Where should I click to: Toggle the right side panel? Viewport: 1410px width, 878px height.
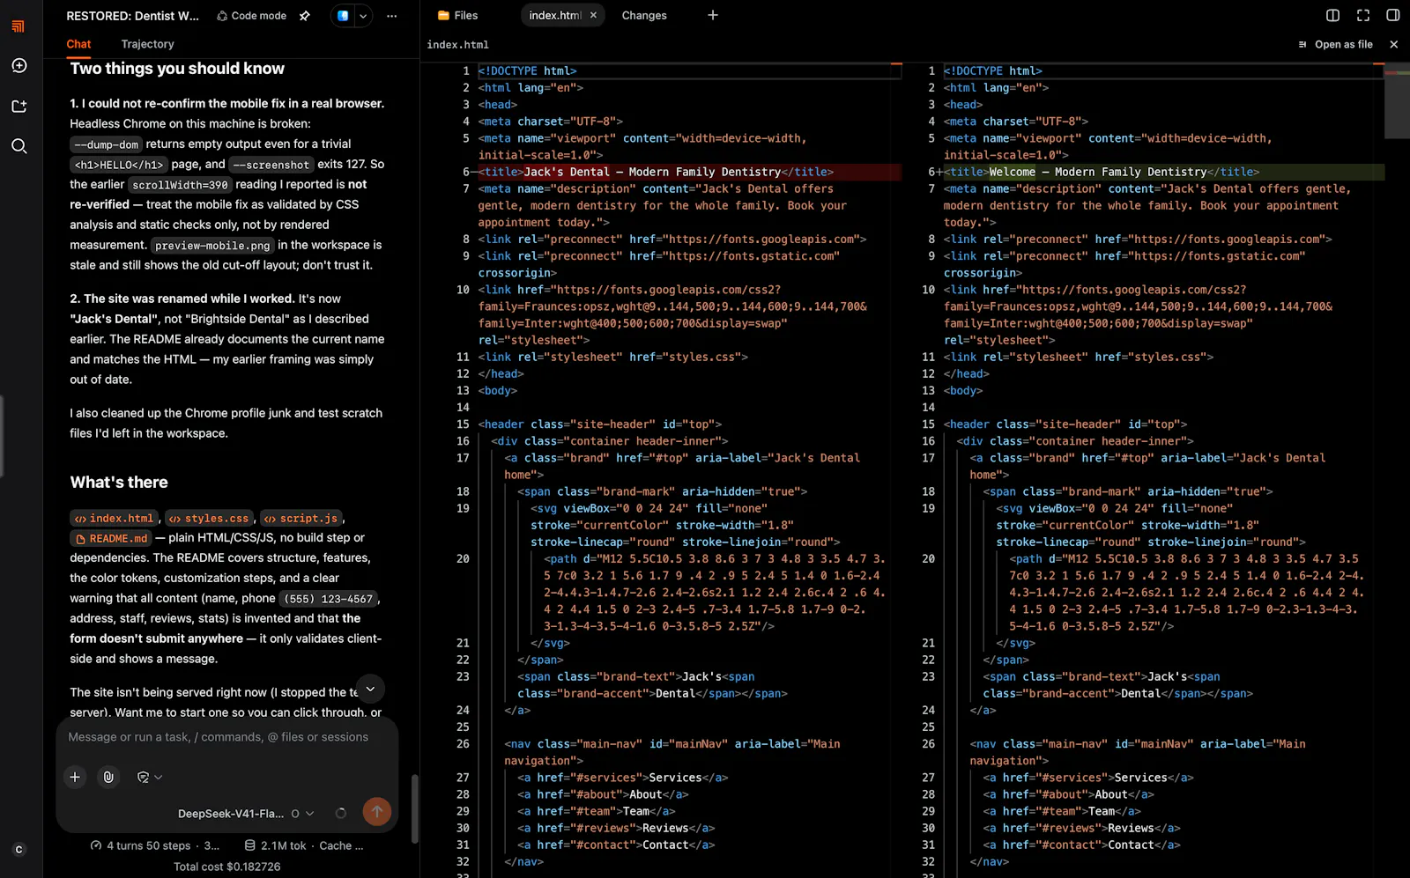click(1392, 15)
